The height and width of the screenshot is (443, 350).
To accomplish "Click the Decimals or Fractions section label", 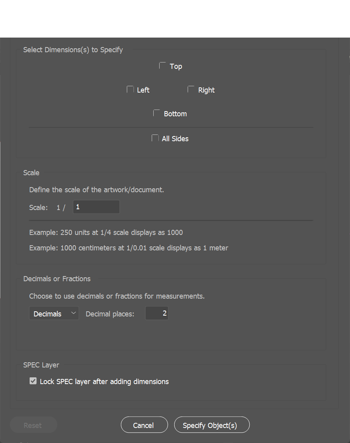I will [57, 278].
